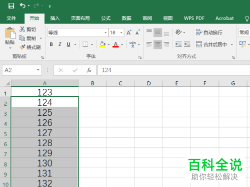Open the quick access toolbar customize arrow

coord(49,6)
